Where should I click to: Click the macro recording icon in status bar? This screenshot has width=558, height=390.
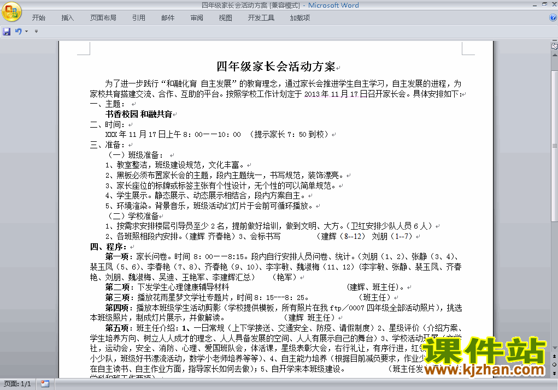click(45, 384)
